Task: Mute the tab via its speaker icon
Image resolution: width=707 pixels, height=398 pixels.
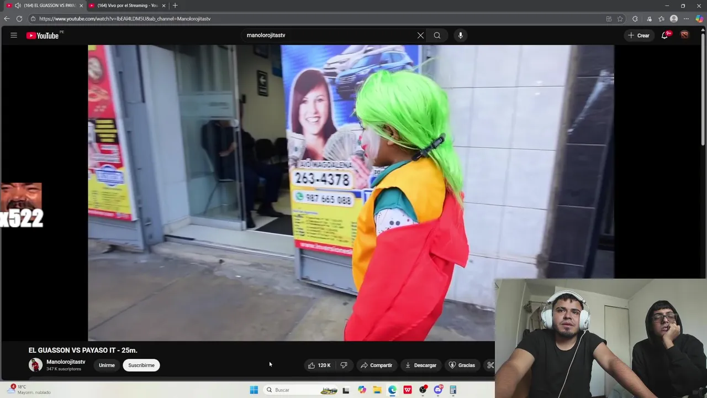Action: click(18, 6)
